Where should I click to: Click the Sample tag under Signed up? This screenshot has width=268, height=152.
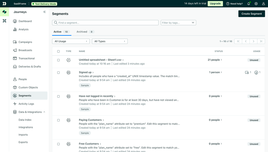pos(85,85)
